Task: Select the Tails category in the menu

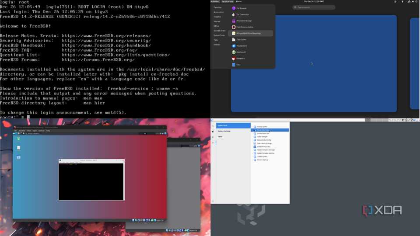Action: coord(216,40)
